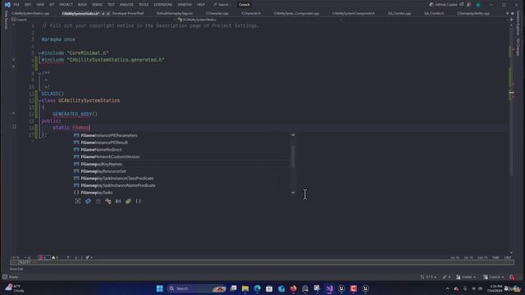Switch to the CAbilitySystemComponent.h tab
This screenshot has width=525, height=295.
pos(354,13)
